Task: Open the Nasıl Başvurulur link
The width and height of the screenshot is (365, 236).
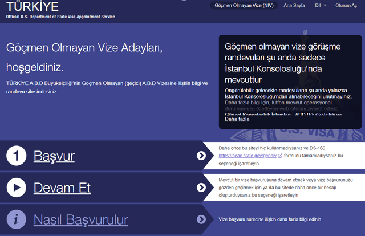Action: point(81,219)
